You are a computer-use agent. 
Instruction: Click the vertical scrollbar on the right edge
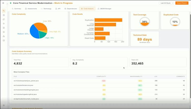pyautogui.click(x=190, y=56)
